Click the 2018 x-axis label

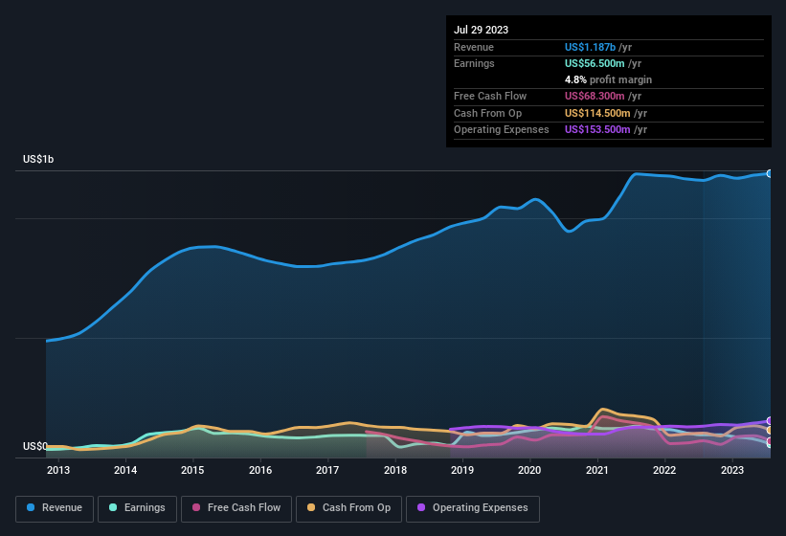[395, 470]
